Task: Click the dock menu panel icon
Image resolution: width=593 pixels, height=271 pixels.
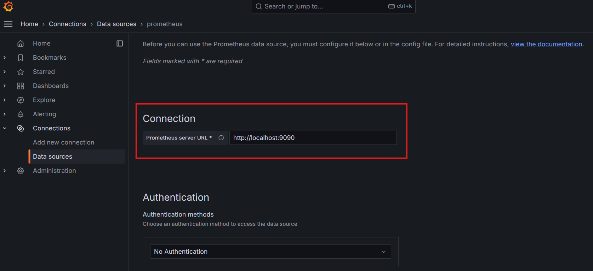Action: (x=120, y=43)
